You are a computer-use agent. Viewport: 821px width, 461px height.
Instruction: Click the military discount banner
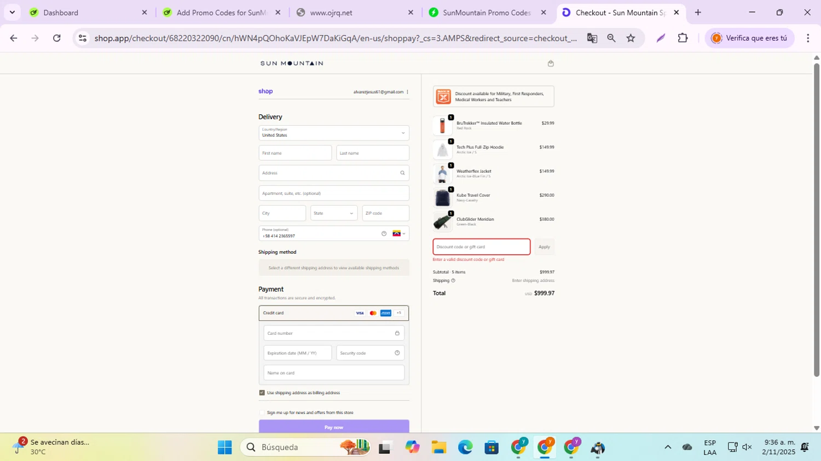494,96
